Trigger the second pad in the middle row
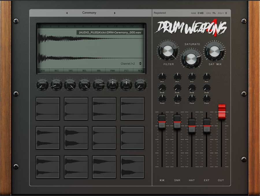The image size is (260, 196). 76,138
